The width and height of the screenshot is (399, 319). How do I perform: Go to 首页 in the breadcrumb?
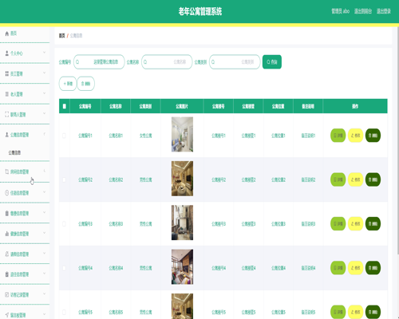click(x=61, y=36)
